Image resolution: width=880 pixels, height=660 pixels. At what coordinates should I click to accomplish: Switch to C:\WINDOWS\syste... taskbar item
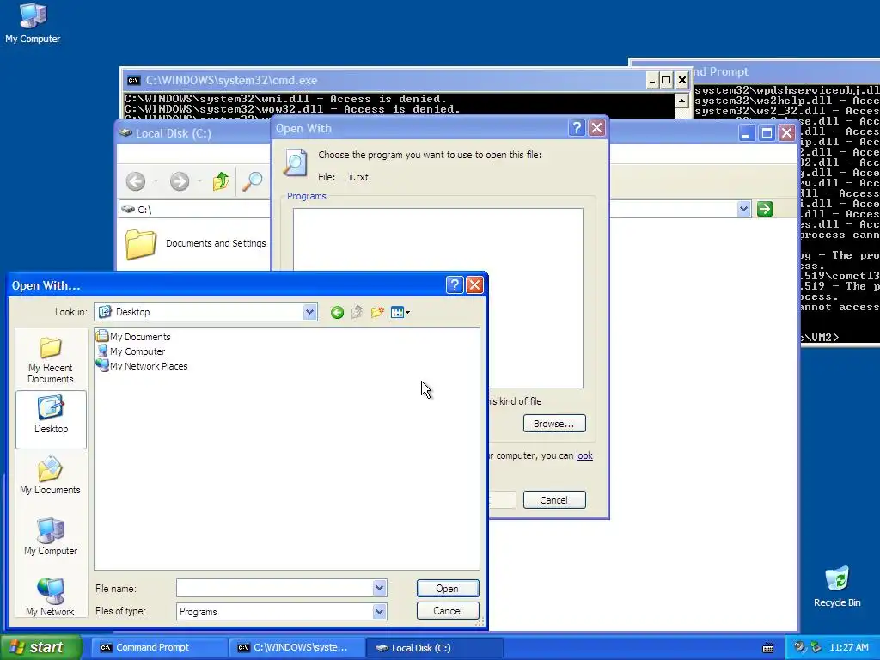[296, 648]
